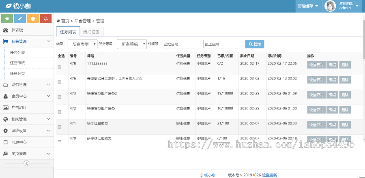Image resolution: width=365 pixels, height=178 pixels.
Task: Open the 所有等级 level dropdown
Action: click(x=132, y=44)
